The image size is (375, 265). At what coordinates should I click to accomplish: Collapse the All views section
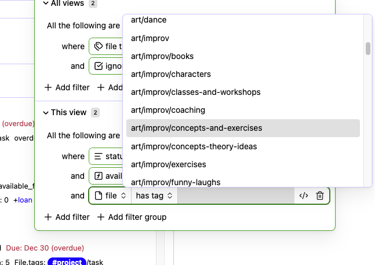[x=46, y=3]
